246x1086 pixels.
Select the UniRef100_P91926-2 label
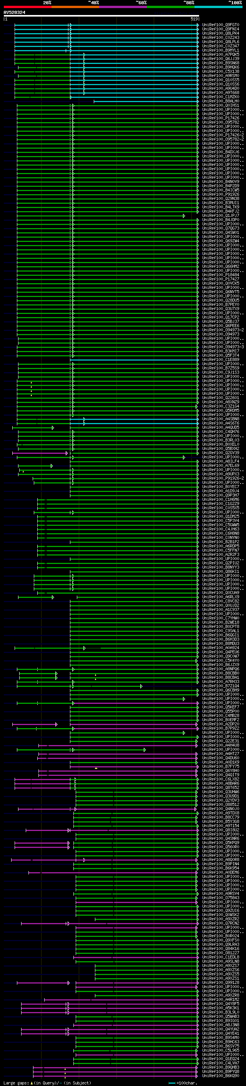[223, 478]
